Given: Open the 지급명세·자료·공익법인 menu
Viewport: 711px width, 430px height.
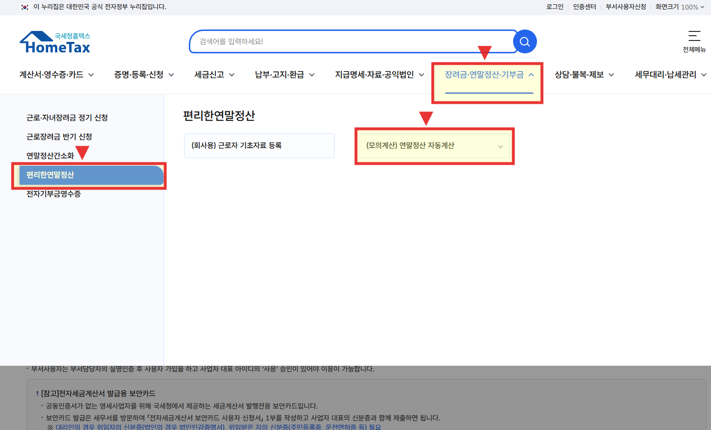Looking at the screenshot, I should click(x=379, y=74).
